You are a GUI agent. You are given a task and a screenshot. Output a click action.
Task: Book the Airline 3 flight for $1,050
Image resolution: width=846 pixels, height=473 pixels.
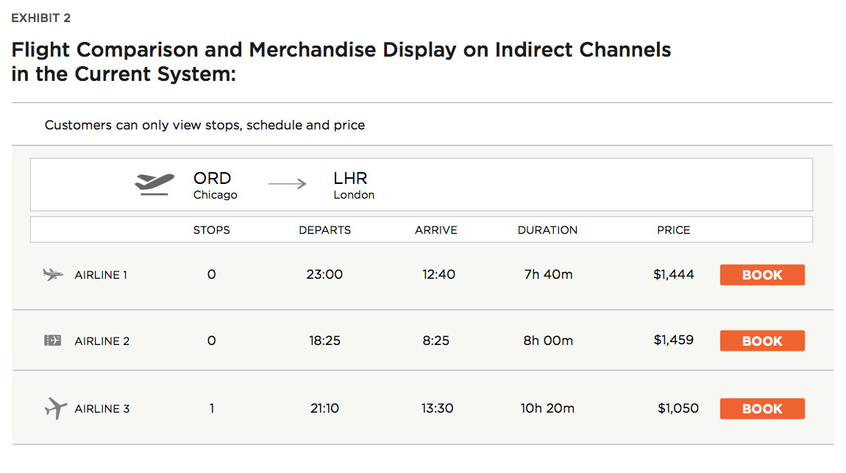[762, 409]
